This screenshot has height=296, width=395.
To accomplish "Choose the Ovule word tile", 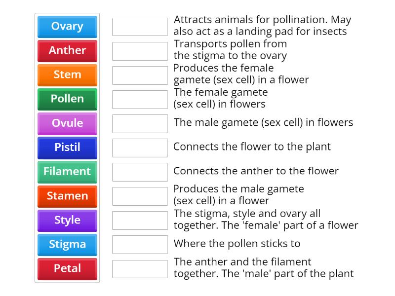I will coord(67,123).
